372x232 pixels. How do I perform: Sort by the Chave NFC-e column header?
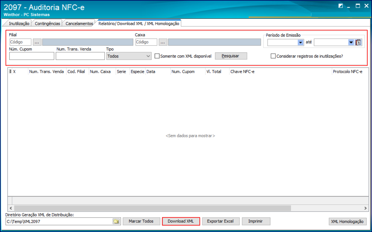242,72
